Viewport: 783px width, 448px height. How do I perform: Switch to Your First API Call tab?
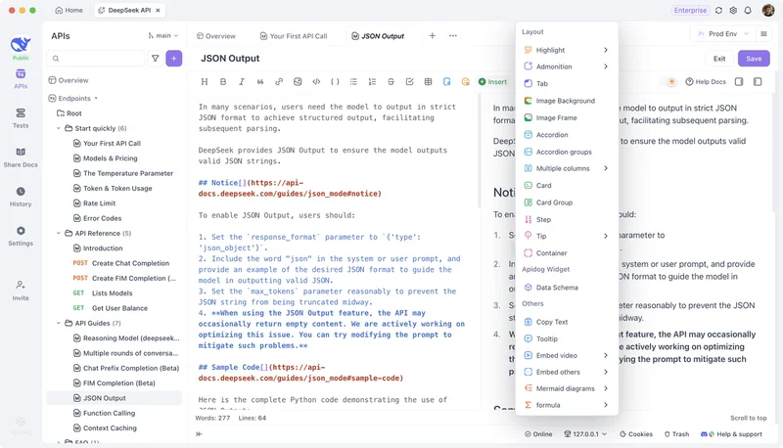pyautogui.click(x=294, y=36)
